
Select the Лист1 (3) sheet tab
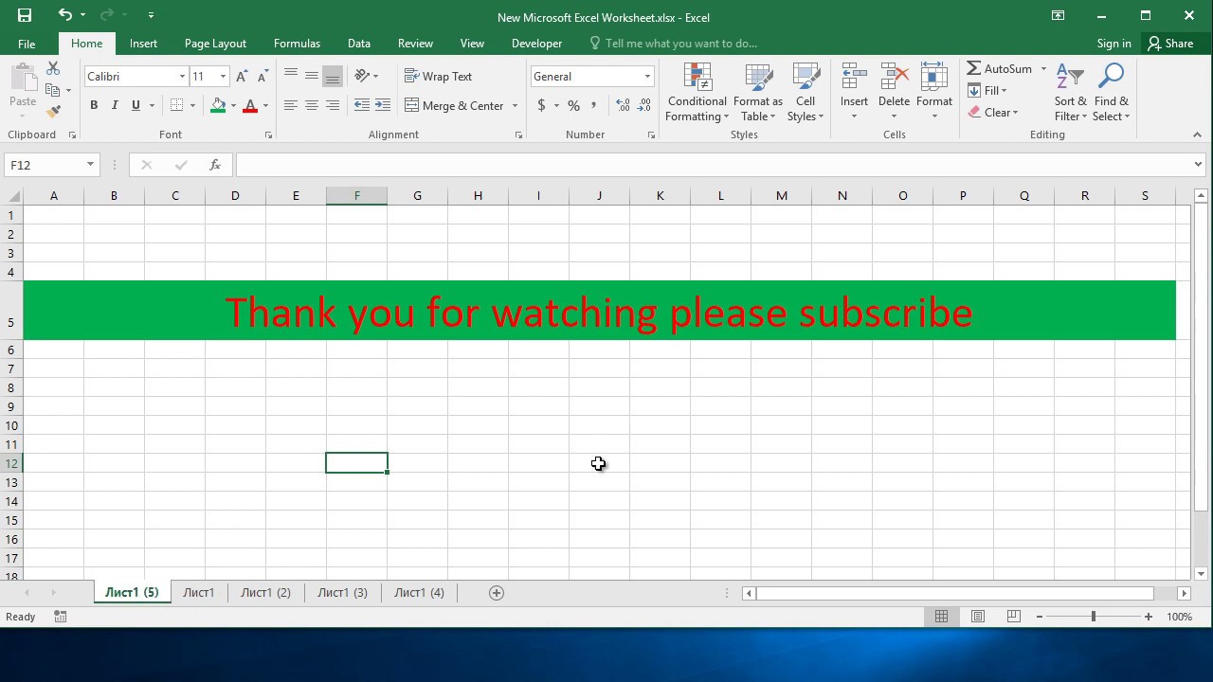click(x=342, y=593)
